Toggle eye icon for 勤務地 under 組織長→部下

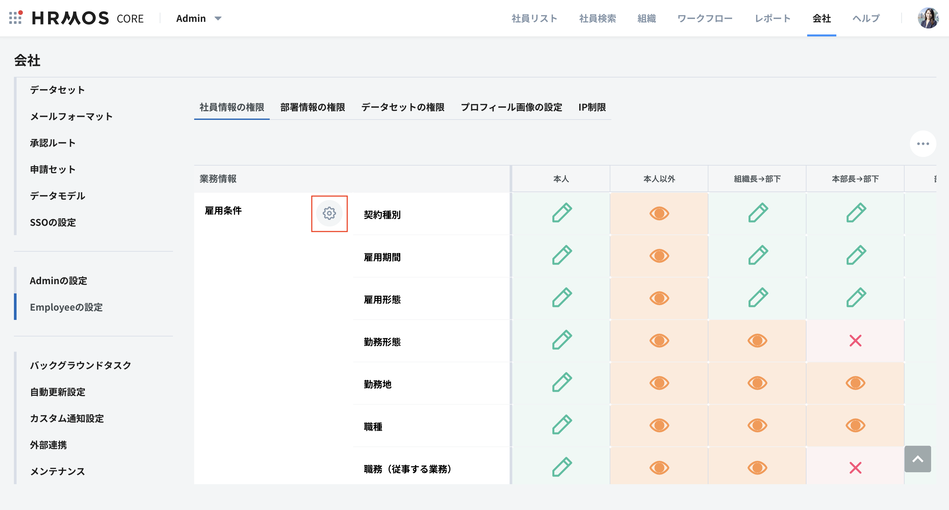(x=757, y=383)
